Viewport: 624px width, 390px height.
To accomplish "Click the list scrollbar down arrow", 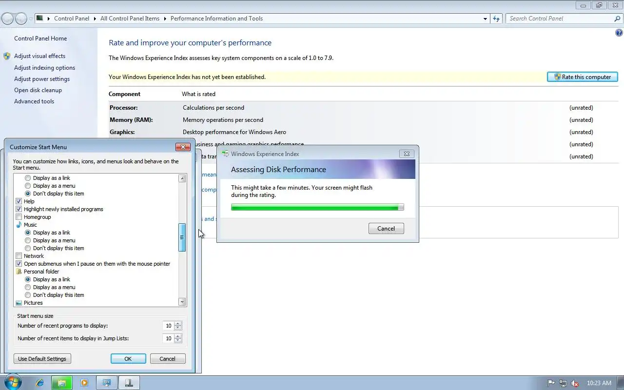I will point(182,302).
